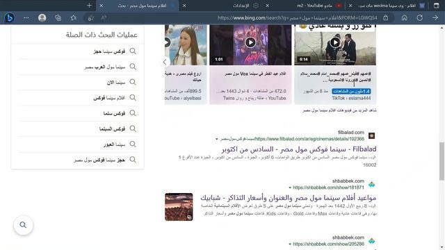Close the الإعدادات settings tab
The width and height of the screenshot is (445, 250).
pyautogui.click(x=184, y=6)
